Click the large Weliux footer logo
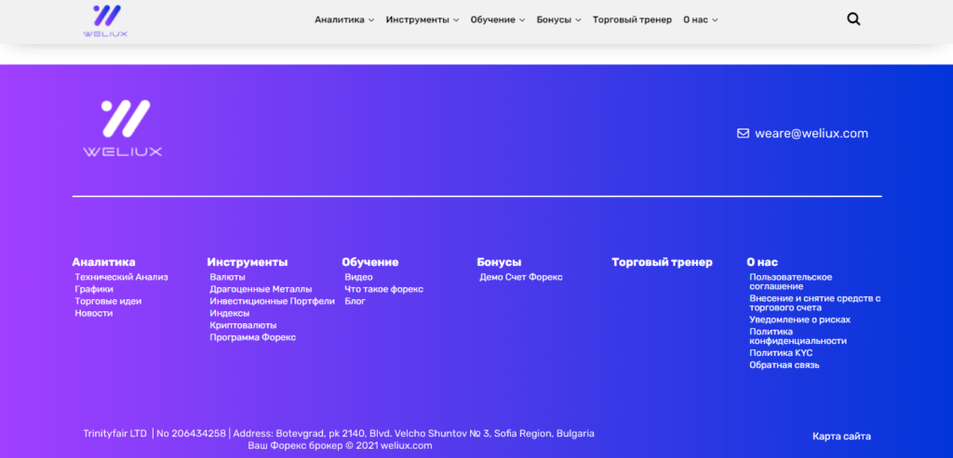This screenshot has width=953, height=458. click(x=122, y=128)
